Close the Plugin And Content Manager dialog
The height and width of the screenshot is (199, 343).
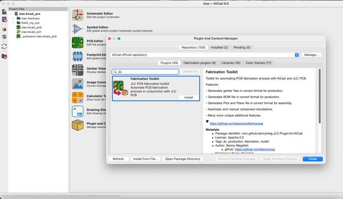click(x=313, y=159)
